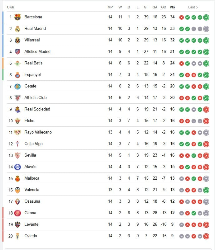Image resolution: width=215 pixels, height=250 pixels.
Task: Click Barcelona's most recent match result icon
Action: (206, 17)
